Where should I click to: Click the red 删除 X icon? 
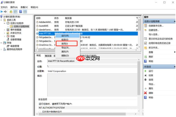(x=146, y=93)
